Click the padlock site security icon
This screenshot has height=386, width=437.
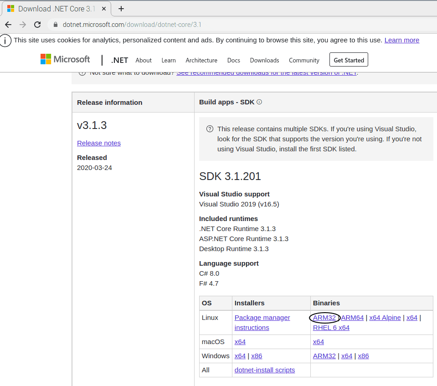(x=56, y=25)
